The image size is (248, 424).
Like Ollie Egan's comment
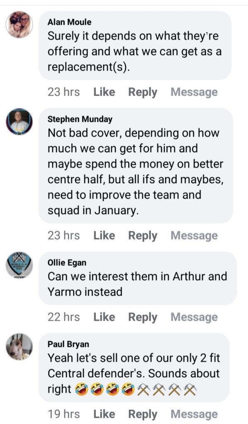(104, 317)
